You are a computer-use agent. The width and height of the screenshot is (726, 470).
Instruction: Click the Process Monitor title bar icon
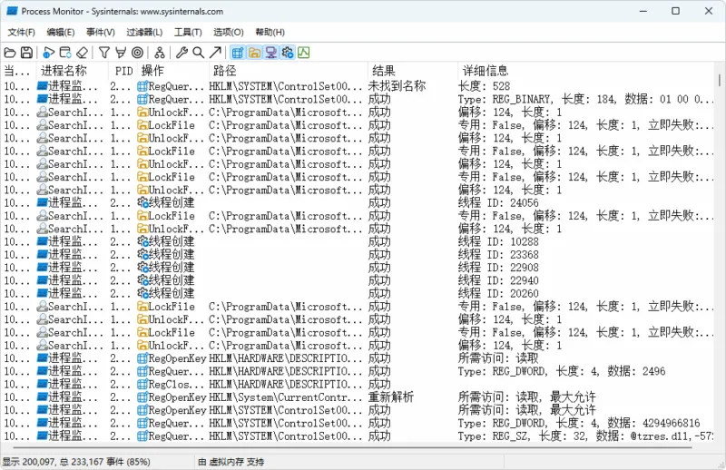tap(12, 11)
